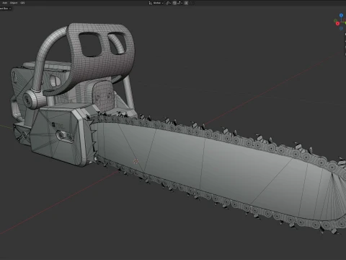Viewport: 346px width, 260px height.
Task: Open the pivot point selector
Action: 168,3
